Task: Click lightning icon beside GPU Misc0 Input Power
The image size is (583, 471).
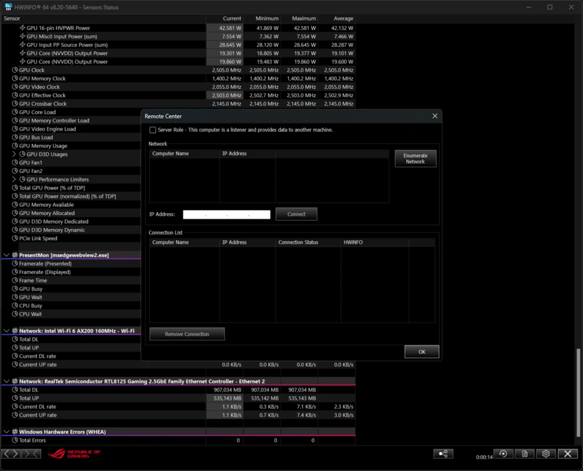Action: pyautogui.click(x=22, y=36)
